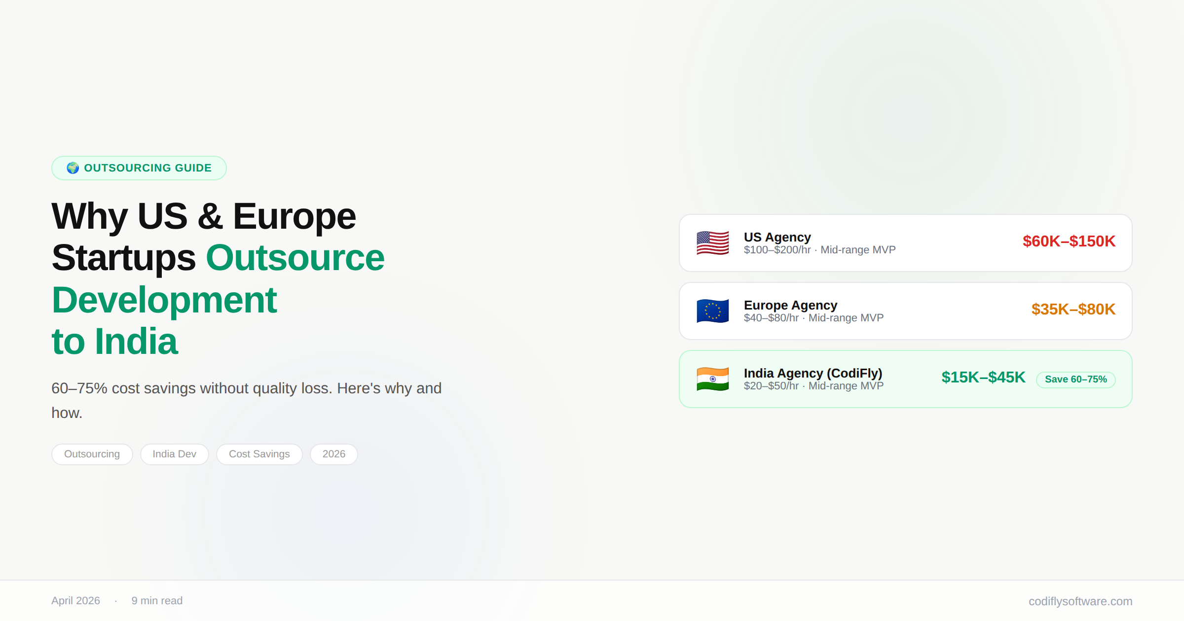
Task: Click the Europe Agency card title
Action: pyautogui.click(x=791, y=305)
